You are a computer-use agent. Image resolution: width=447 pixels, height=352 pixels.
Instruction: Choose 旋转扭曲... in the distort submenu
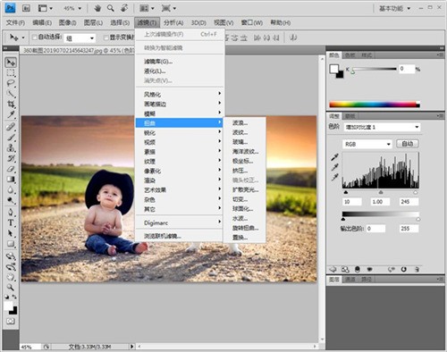[x=244, y=228]
